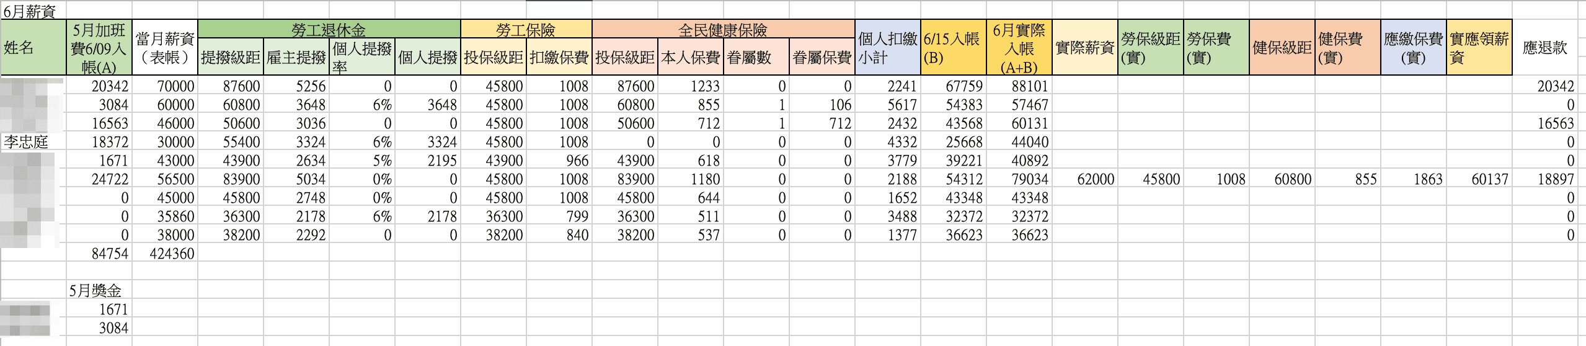Select the 5月加班費6/09入帳(A) column header

(x=99, y=48)
